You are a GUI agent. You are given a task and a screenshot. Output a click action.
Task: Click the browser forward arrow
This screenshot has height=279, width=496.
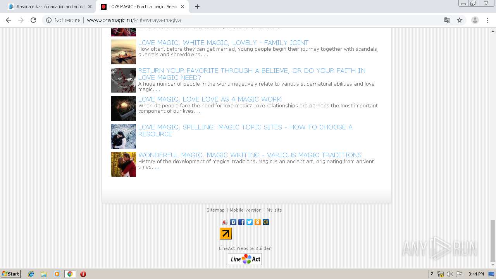[x=21, y=20]
